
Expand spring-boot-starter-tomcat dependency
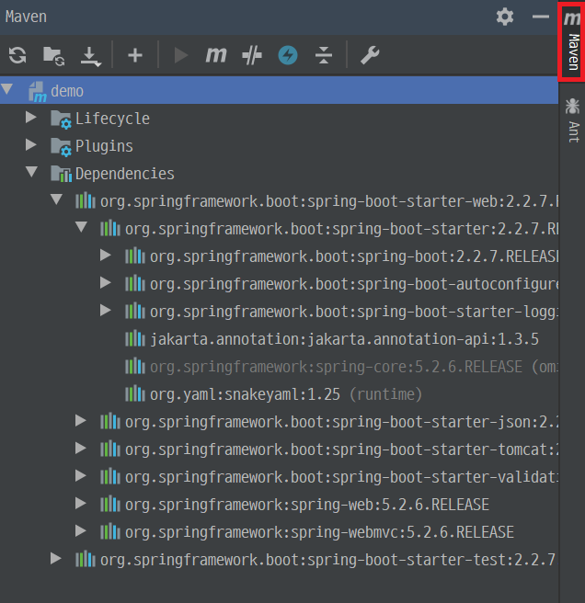pyautogui.click(x=80, y=449)
